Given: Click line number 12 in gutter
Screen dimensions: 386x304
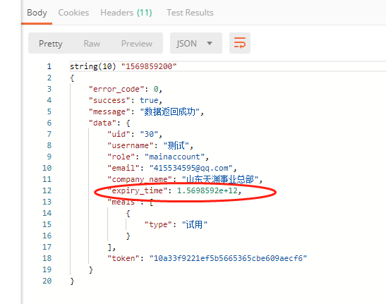Looking at the screenshot, I should (47, 190).
